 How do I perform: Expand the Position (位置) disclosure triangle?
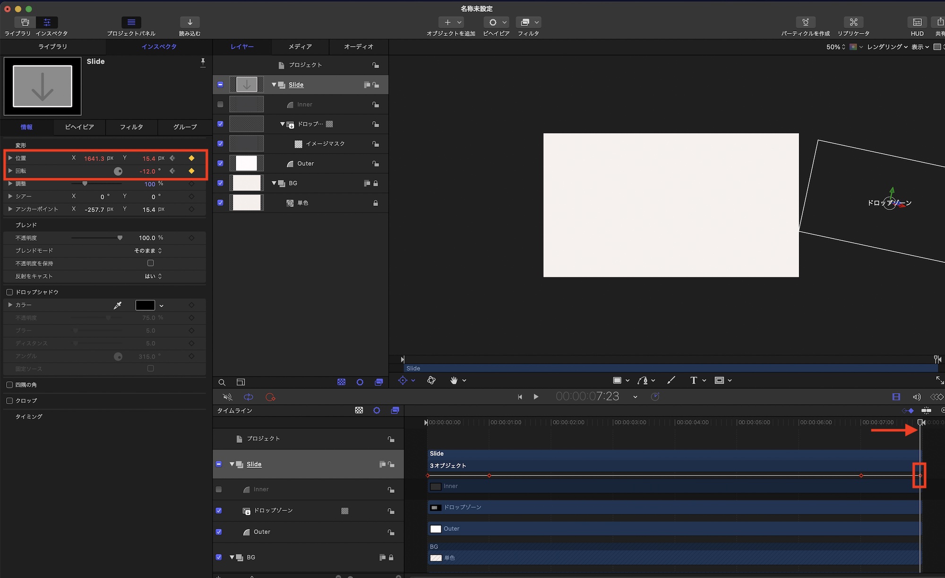[10, 158]
